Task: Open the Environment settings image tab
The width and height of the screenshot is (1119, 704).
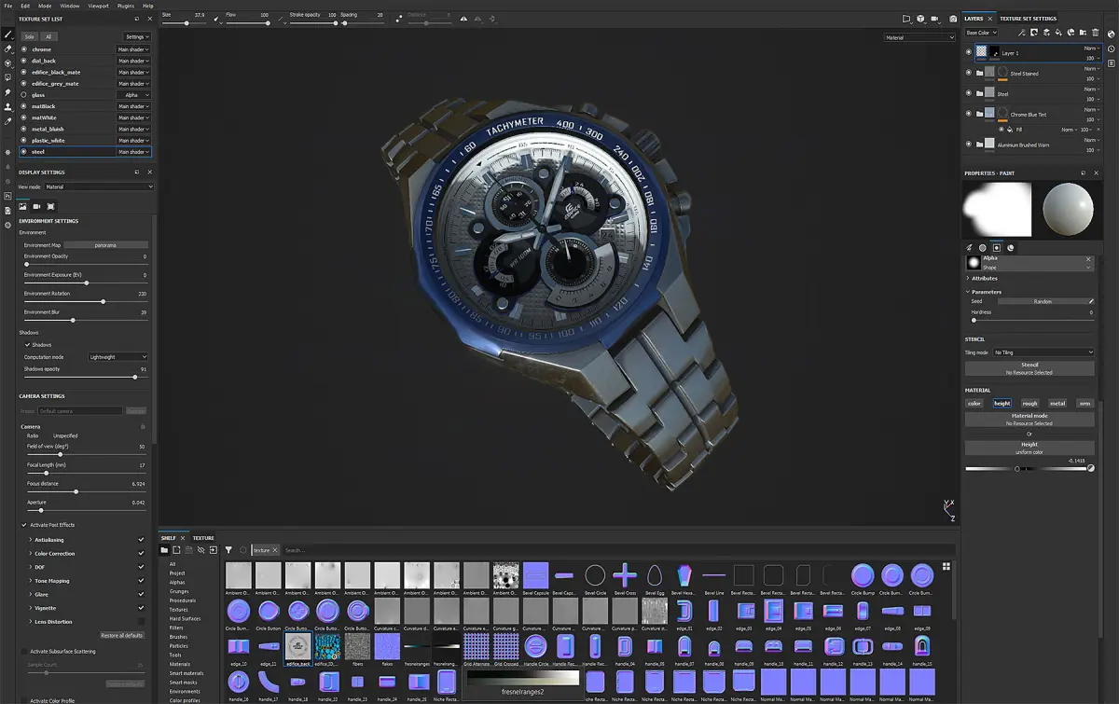Action: [23, 206]
